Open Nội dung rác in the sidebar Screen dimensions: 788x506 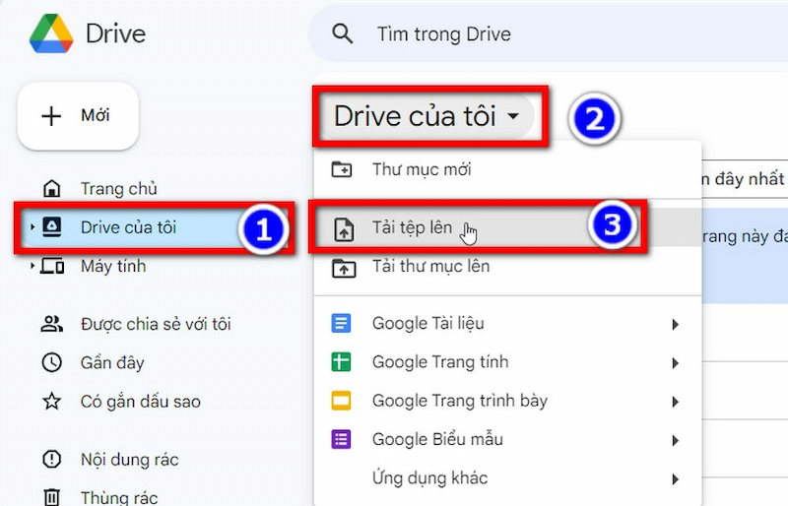point(130,460)
